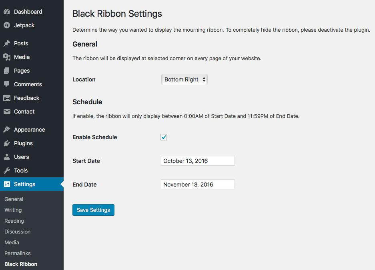Click the Start Date label text

86,161
